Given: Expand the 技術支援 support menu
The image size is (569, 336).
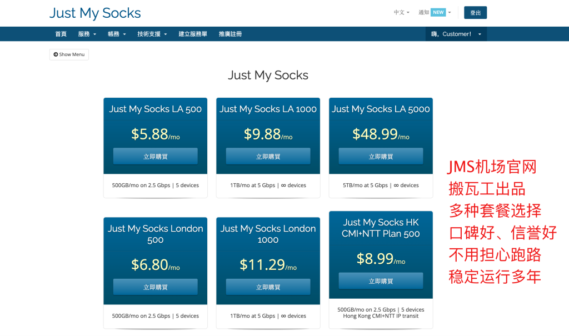Looking at the screenshot, I should point(152,34).
